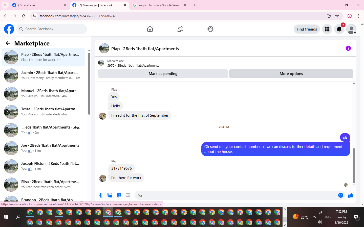Viewport: 364px width, 227px height.
Task: Open the $970 2Beds listing link
Action: point(133,65)
